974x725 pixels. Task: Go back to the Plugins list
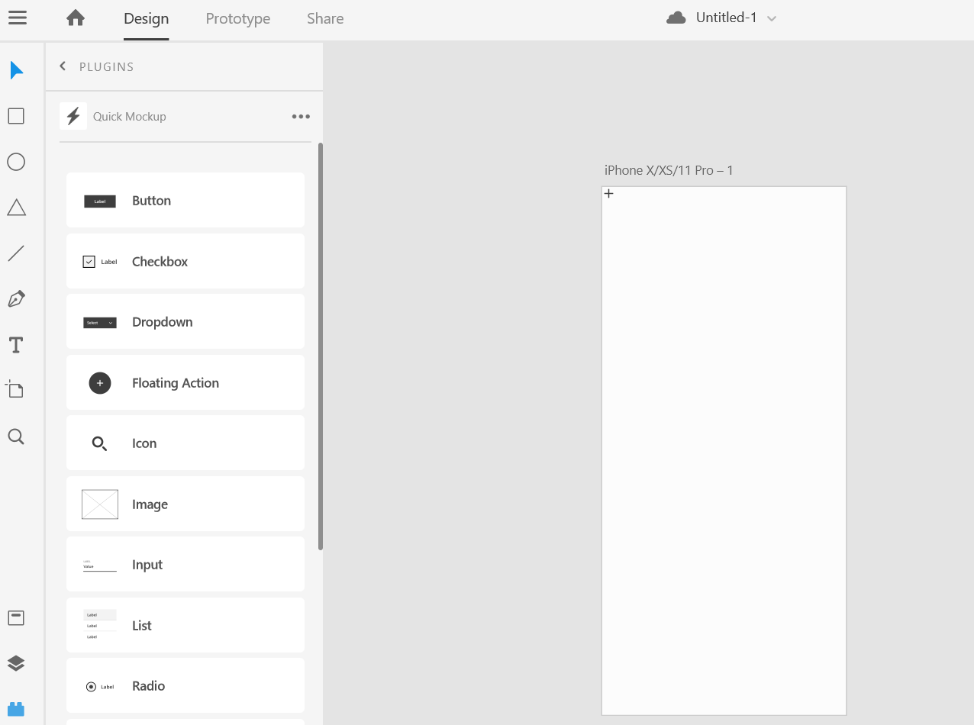tap(63, 66)
